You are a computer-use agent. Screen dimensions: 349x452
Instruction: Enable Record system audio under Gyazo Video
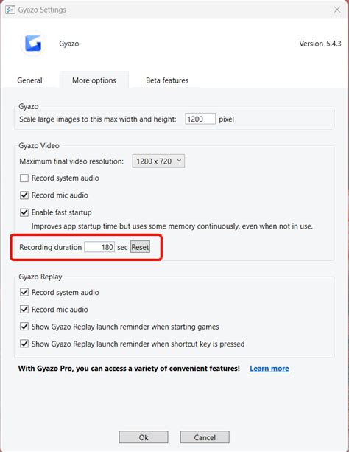click(x=24, y=178)
